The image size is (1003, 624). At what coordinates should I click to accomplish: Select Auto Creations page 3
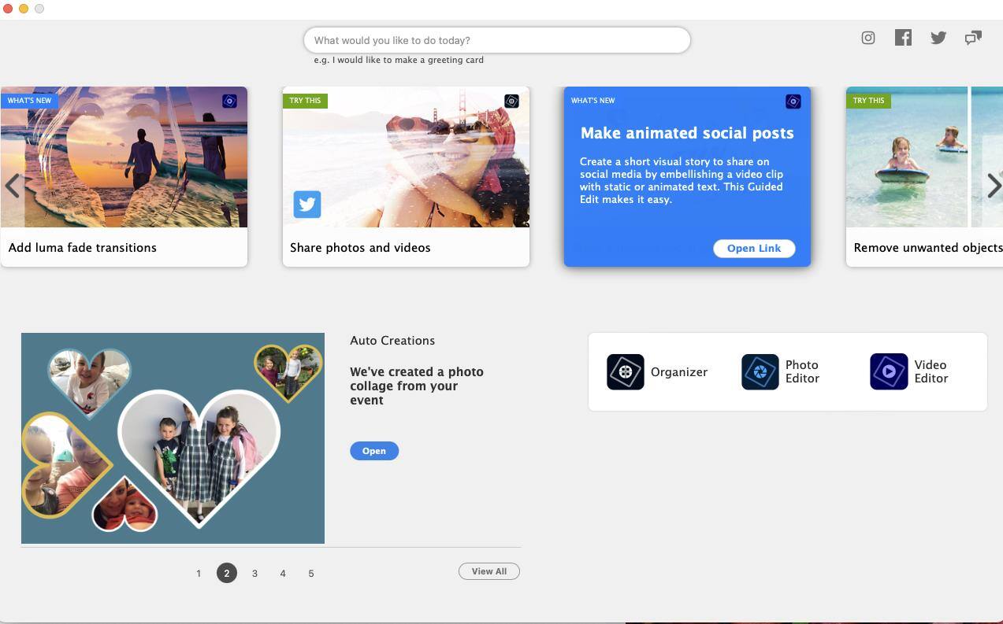254,574
